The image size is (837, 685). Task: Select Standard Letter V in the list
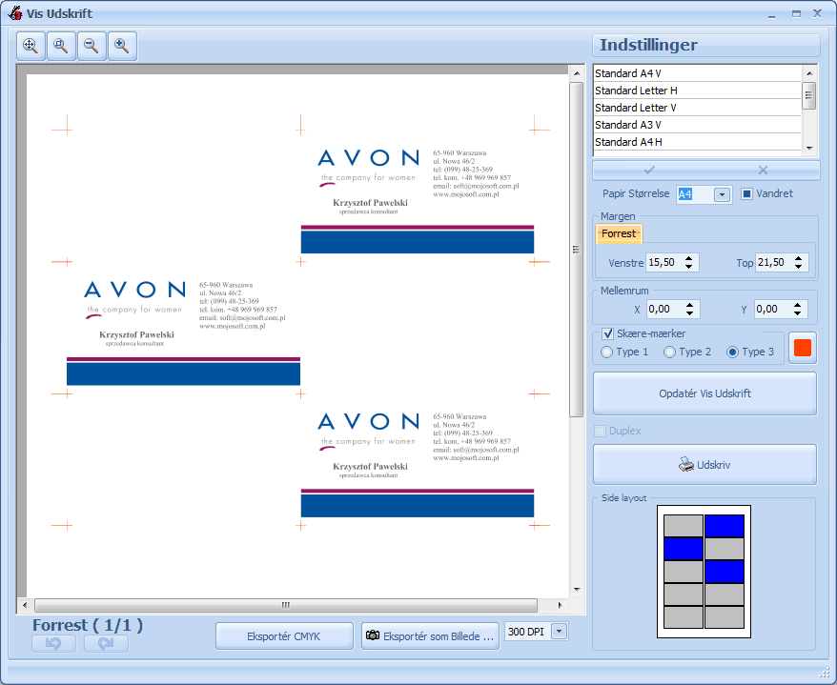pyautogui.click(x=697, y=108)
